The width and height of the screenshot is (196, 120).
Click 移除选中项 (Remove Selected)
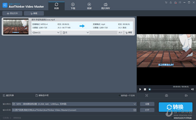click(x=42, y=95)
